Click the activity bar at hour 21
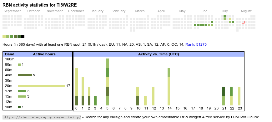272x122 pixels. (x=224, y=96)
